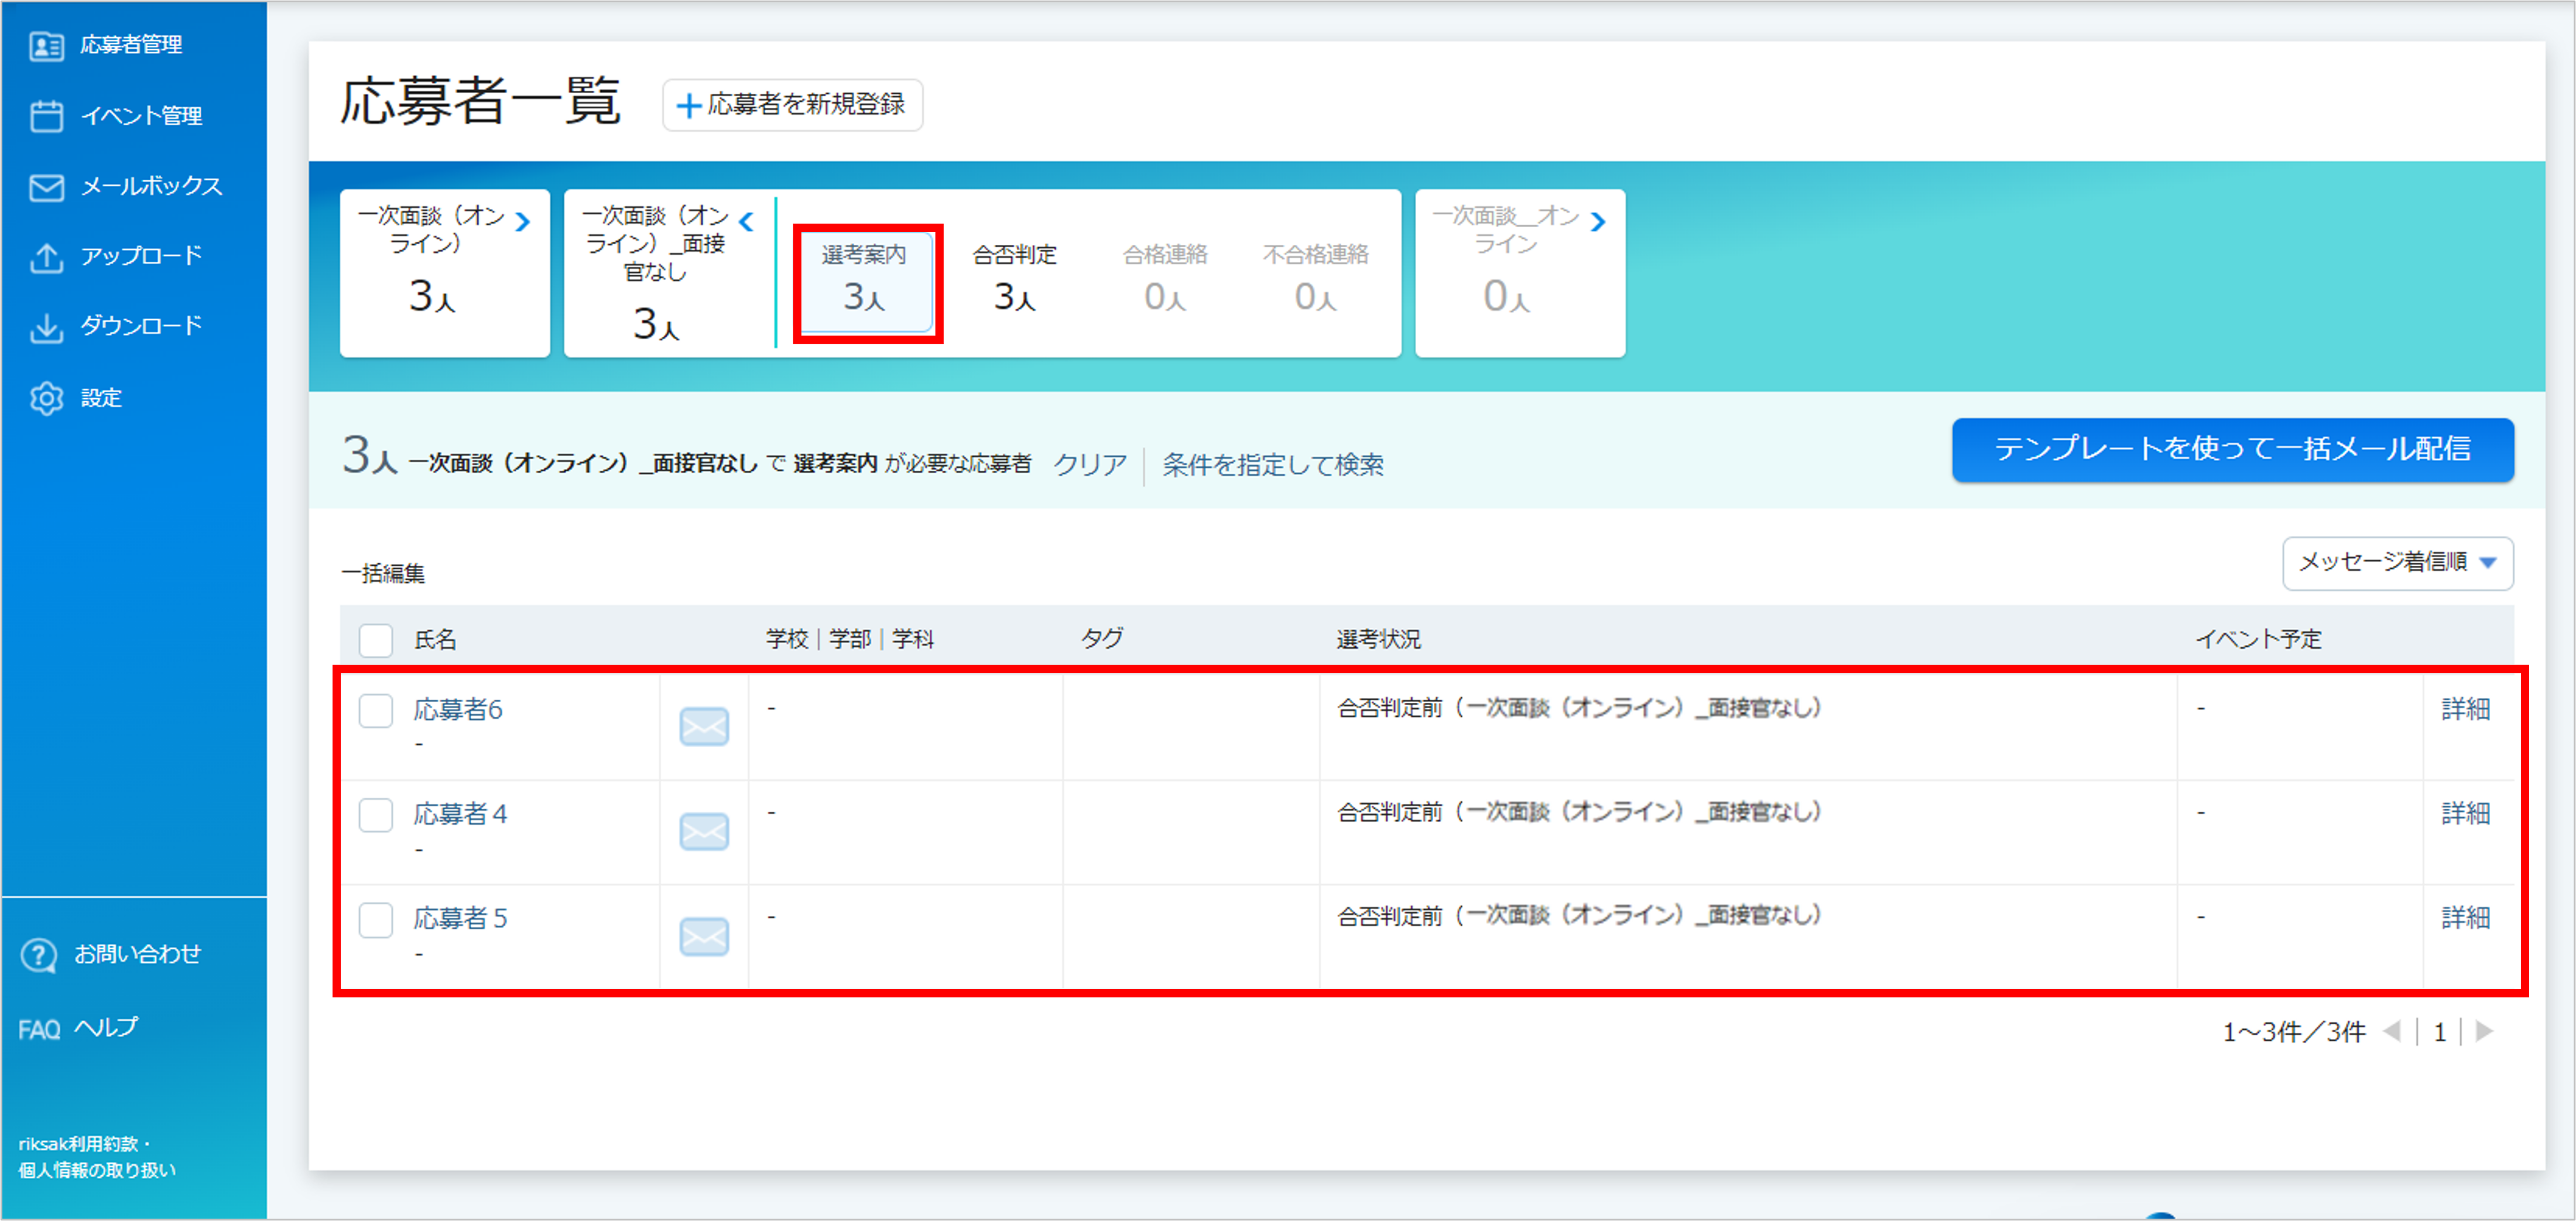Image resolution: width=2576 pixels, height=1221 pixels.
Task: Go to the previous page arrow
Action: [2392, 1031]
